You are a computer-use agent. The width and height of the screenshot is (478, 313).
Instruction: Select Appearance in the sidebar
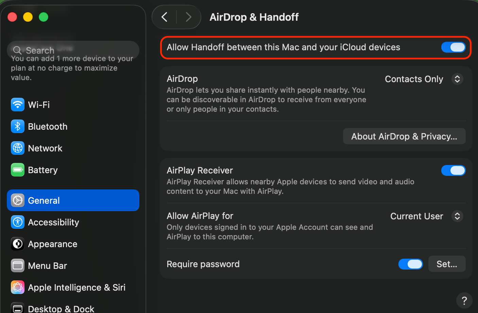point(73,244)
